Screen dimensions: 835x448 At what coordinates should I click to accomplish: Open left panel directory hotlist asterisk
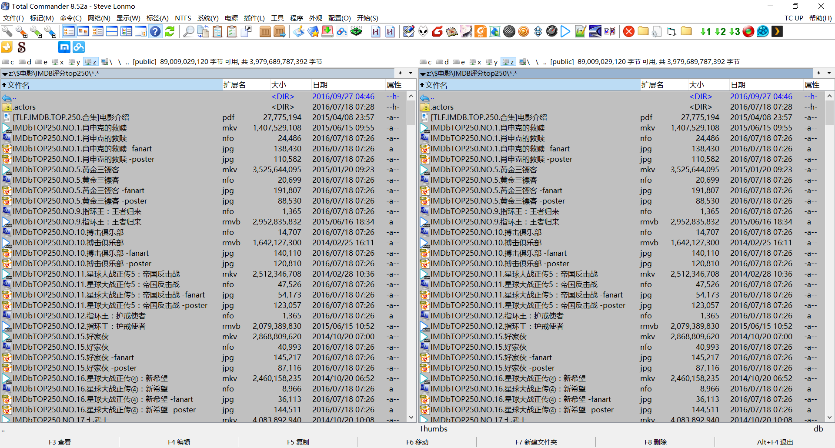pos(400,73)
